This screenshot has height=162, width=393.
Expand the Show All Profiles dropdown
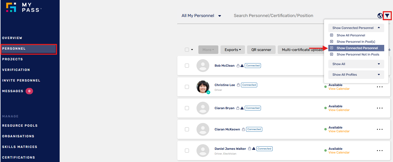[x=356, y=75]
